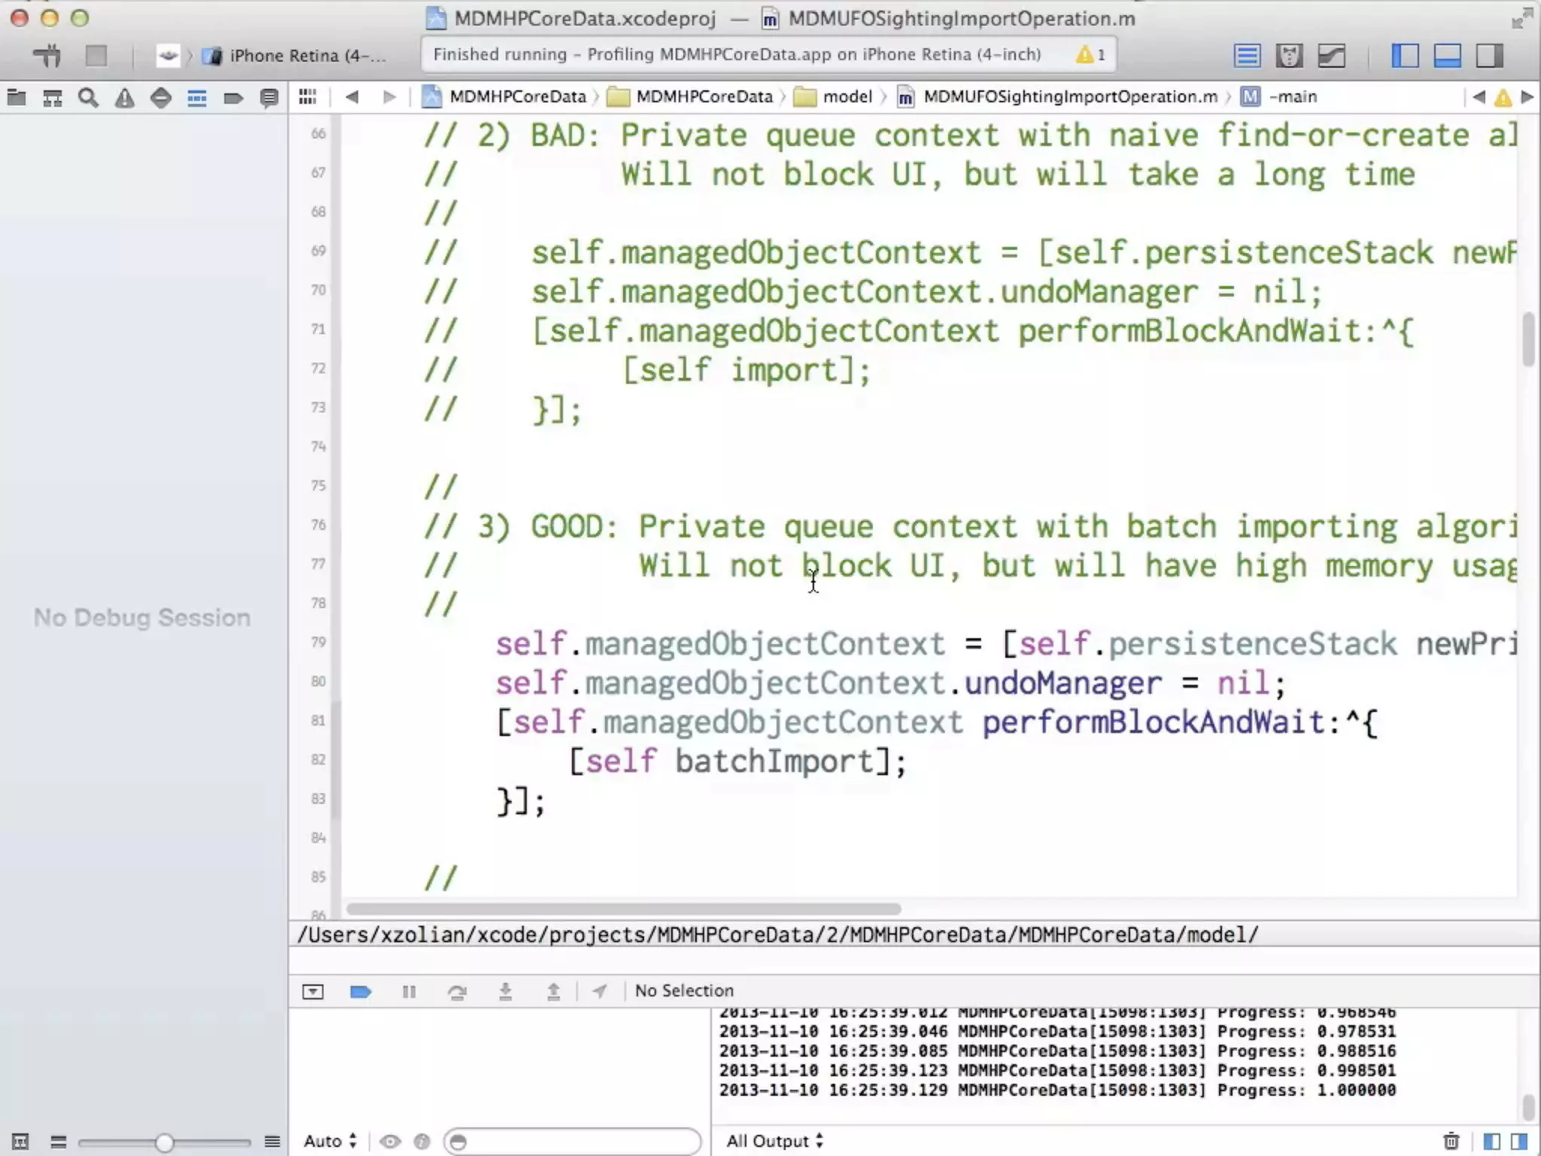
Task: Open the Issue navigator warning icon
Action: 124,98
